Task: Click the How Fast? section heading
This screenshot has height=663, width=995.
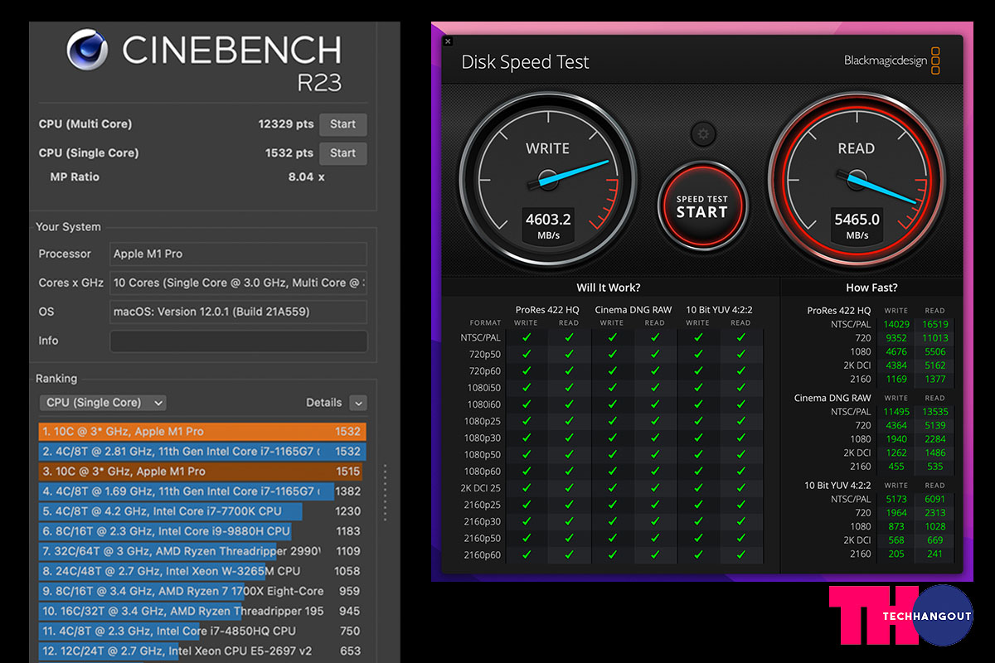Action: click(871, 288)
